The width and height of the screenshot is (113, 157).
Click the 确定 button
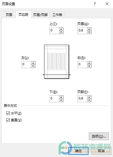click(78, 151)
